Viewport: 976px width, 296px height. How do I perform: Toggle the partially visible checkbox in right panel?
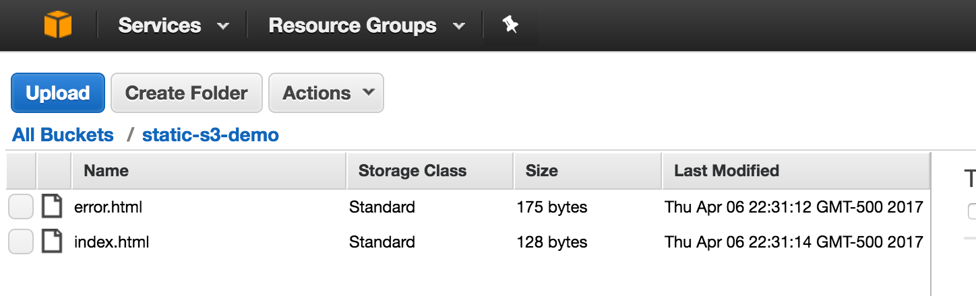(x=972, y=211)
